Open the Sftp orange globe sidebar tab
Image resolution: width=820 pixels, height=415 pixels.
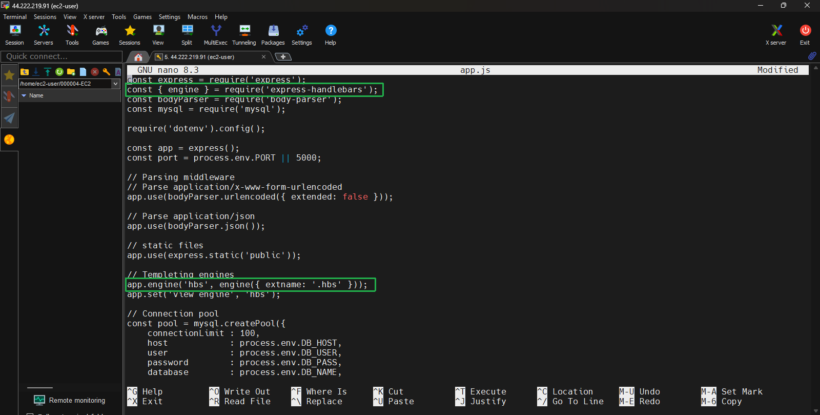(9, 140)
